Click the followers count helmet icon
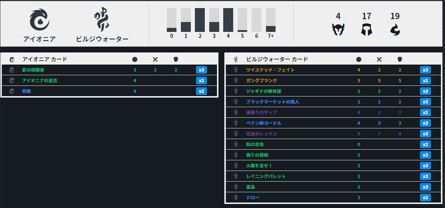Viewport: 445px width, 208px height. 366,29
